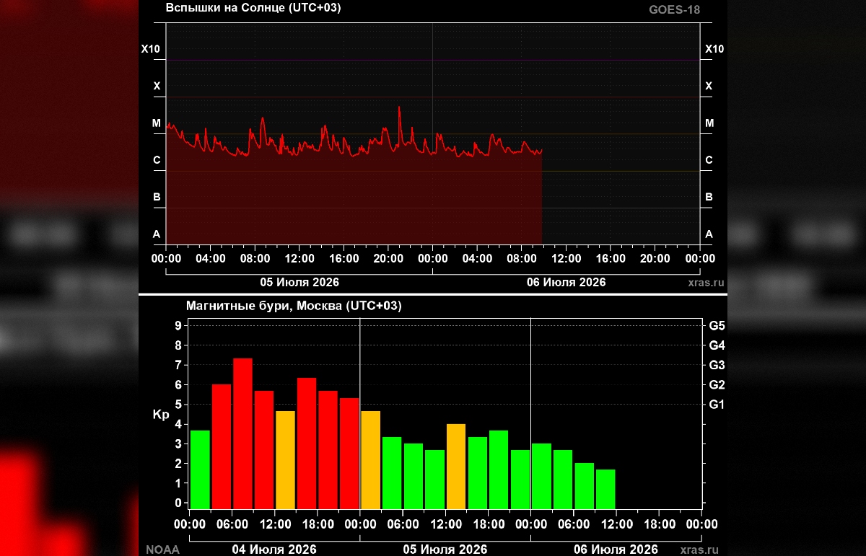Click the Kp axis label
This screenshot has width=866, height=556.
(x=161, y=415)
